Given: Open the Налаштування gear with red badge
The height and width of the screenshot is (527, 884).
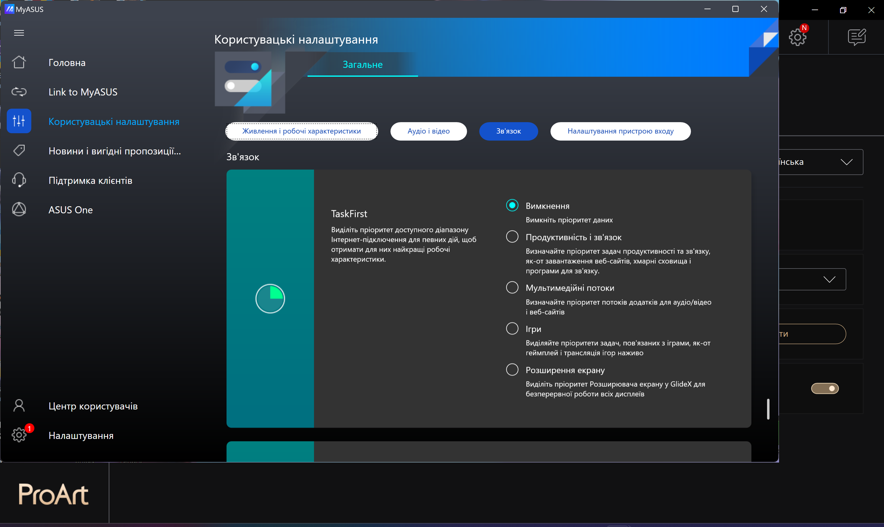Looking at the screenshot, I should click(x=19, y=435).
